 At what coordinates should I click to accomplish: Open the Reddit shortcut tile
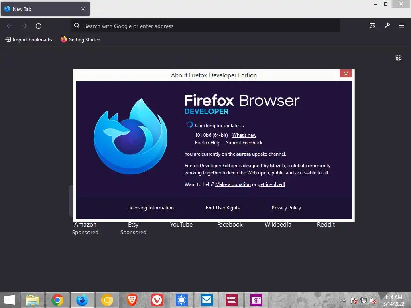(326, 225)
